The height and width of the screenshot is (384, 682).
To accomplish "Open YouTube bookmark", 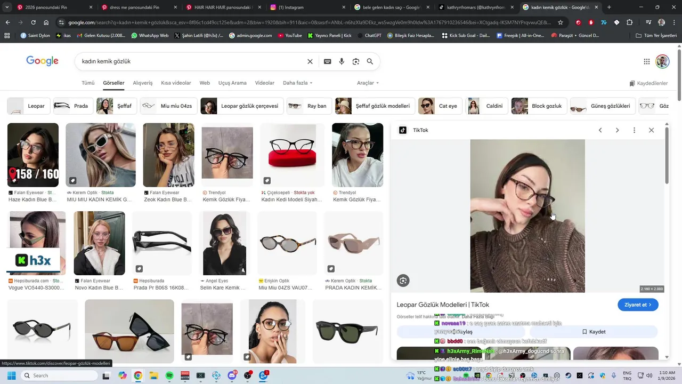I will click(290, 35).
